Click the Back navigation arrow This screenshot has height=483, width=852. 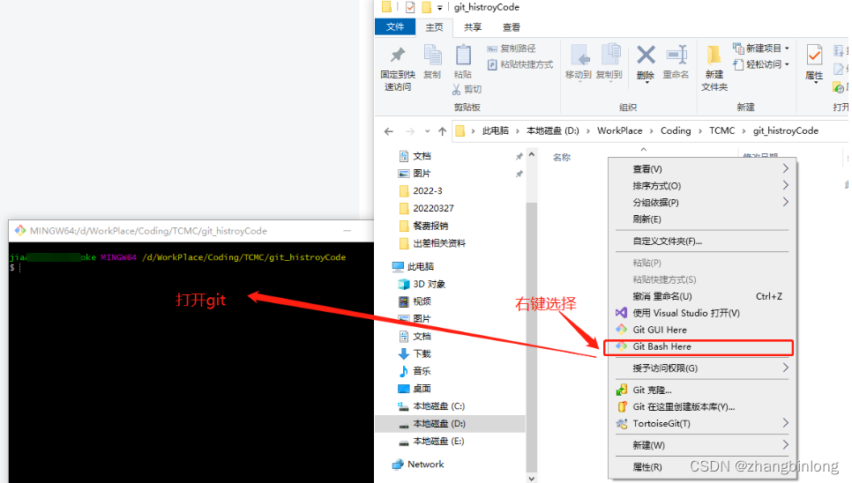point(388,130)
